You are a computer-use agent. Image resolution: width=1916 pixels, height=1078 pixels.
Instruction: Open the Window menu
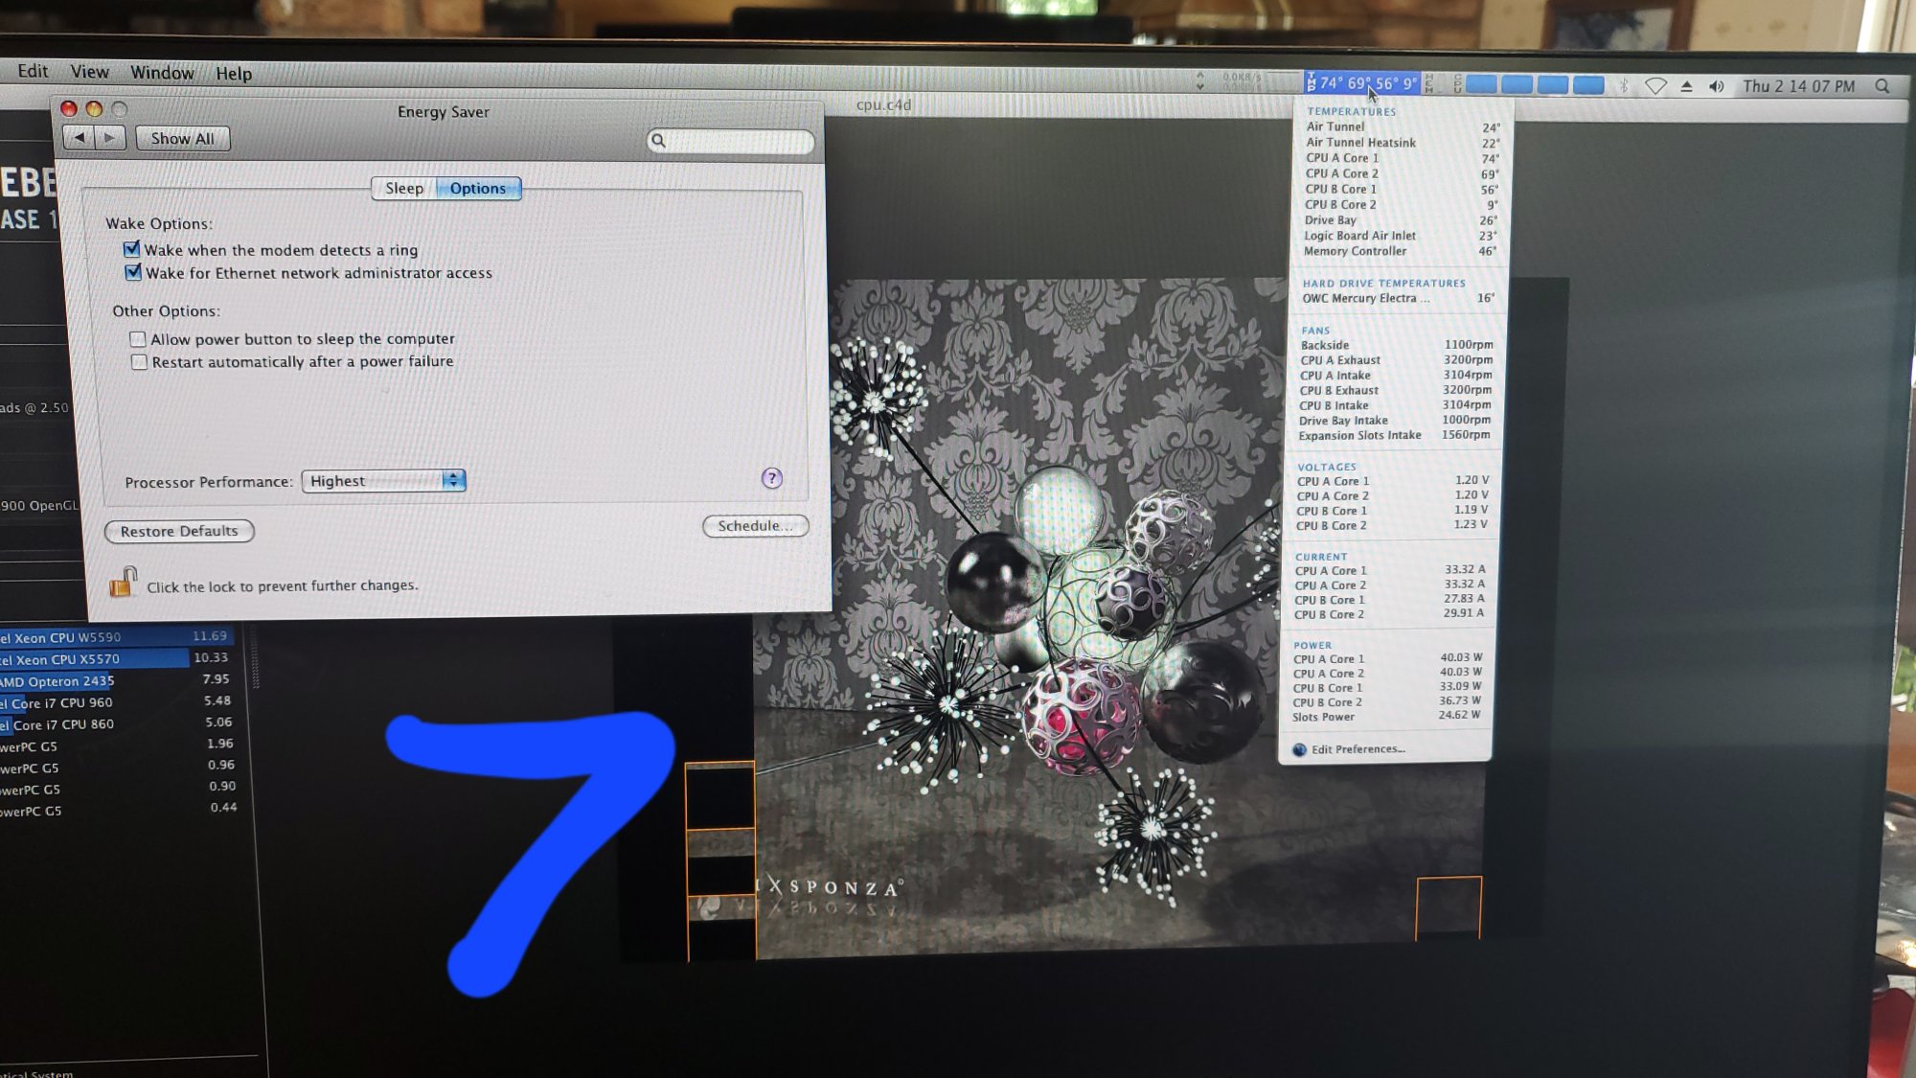tap(162, 73)
